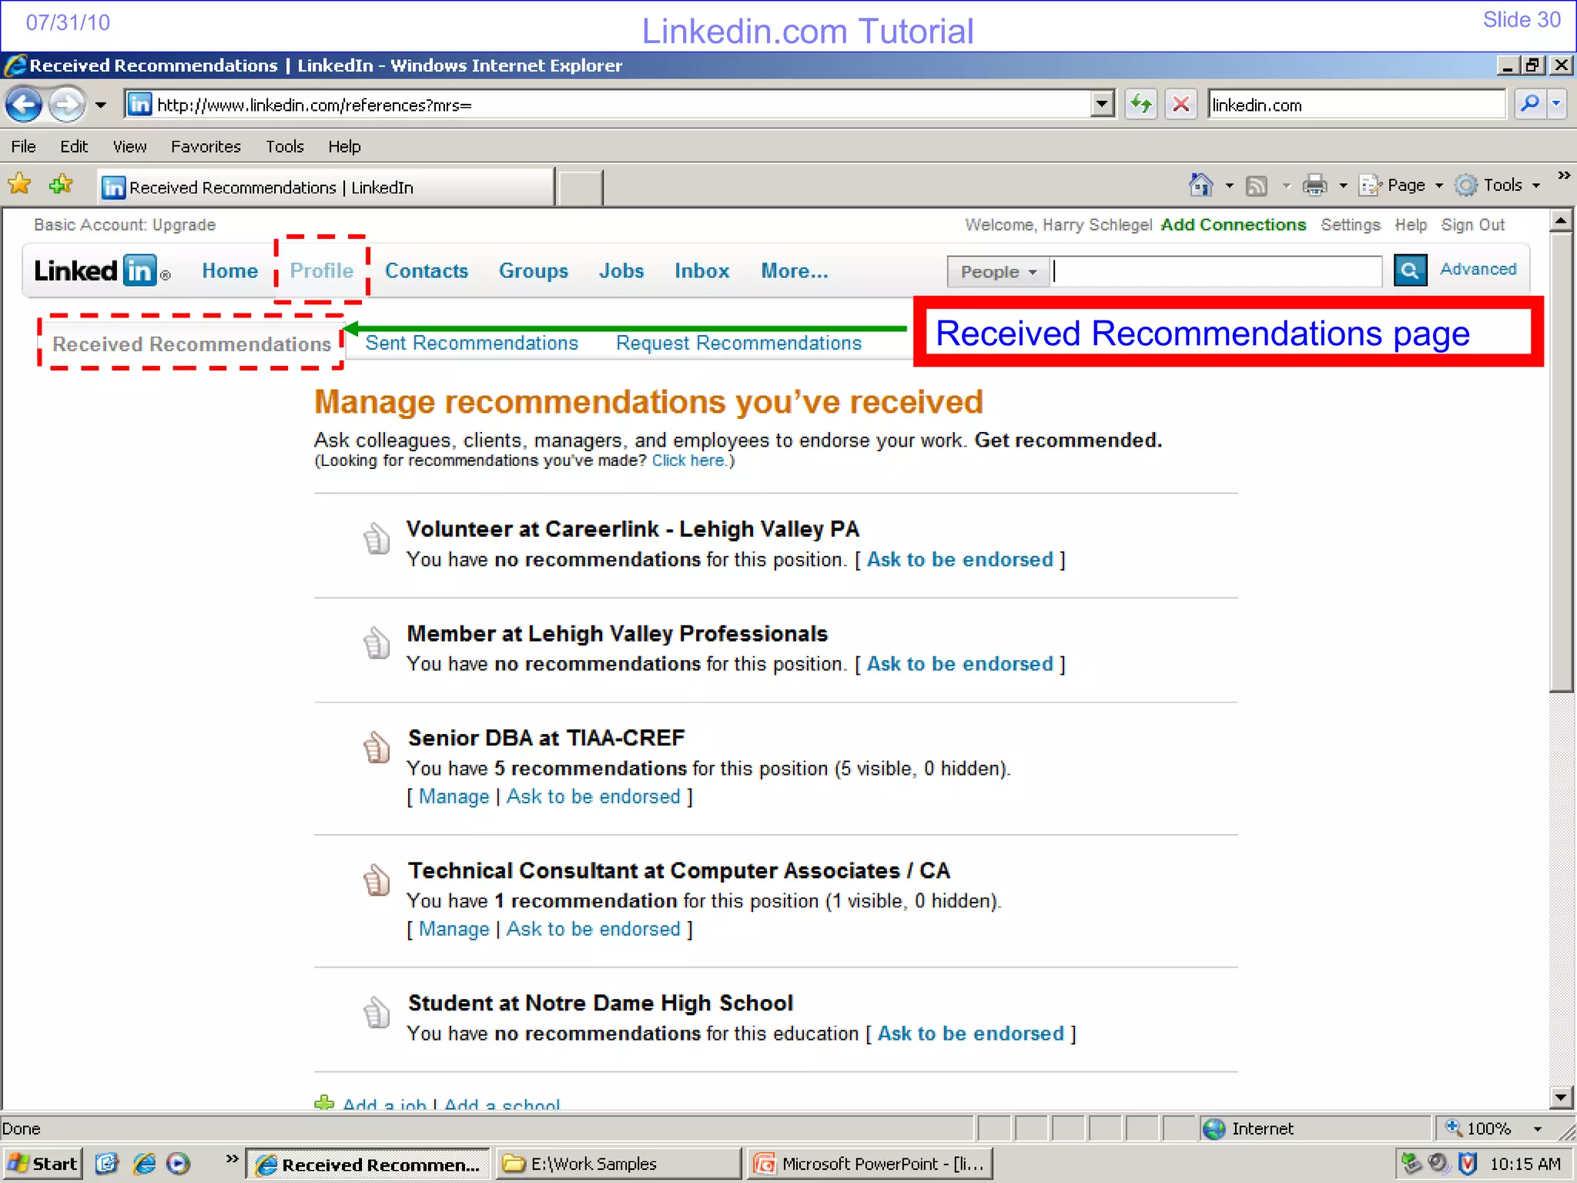Open a new blank browser tab
Viewport: 1577px width, 1183px height.
(580, 188)
